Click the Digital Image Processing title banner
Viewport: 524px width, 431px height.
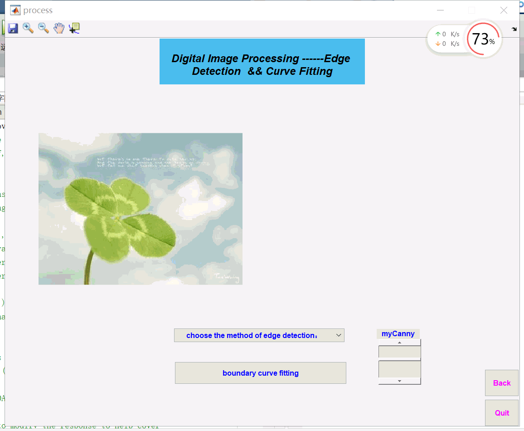pyautogui.click(x=262, y=62)
